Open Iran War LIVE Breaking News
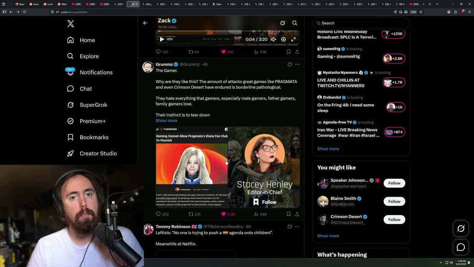This screenshot has width=474, height=267. [361, 129]
